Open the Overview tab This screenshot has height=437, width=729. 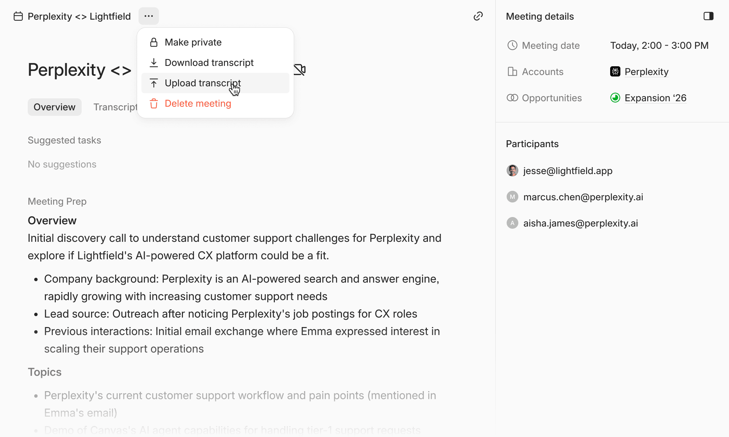click(54, 107)
